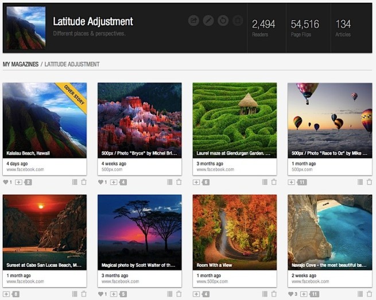This screenshot has height=300, width=376.
Task: Click the magazine cover image in header
Action: click(x=26, y=27)
